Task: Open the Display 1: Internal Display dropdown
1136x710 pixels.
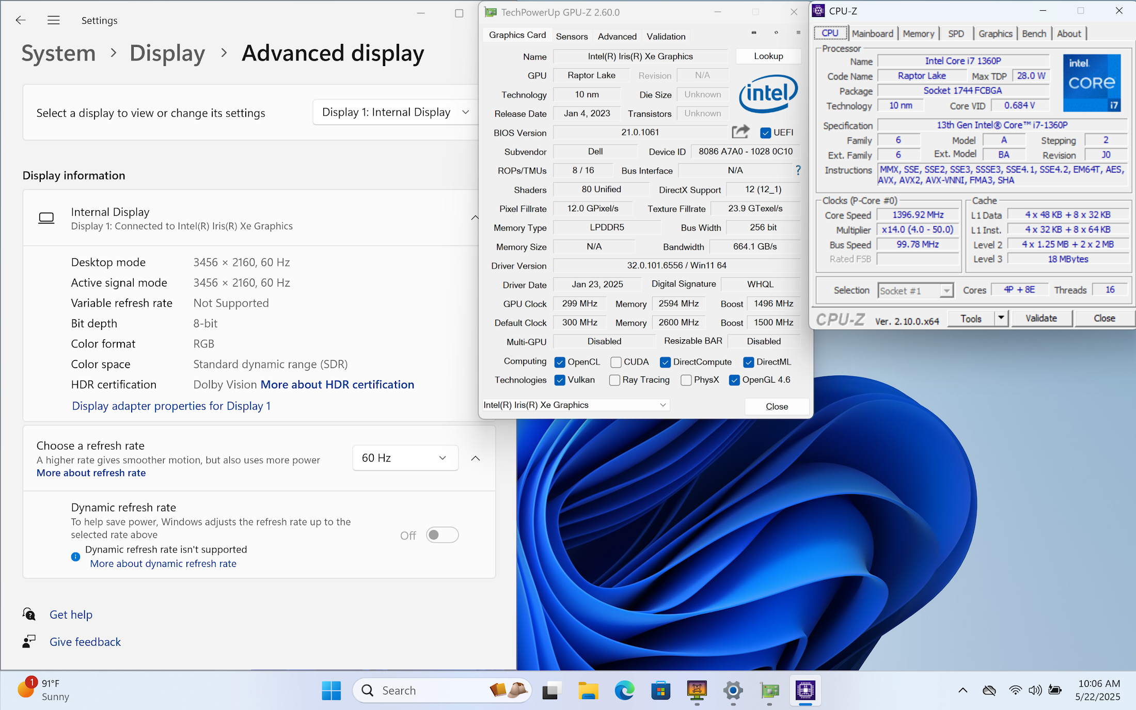Action: tap(396, 112)
